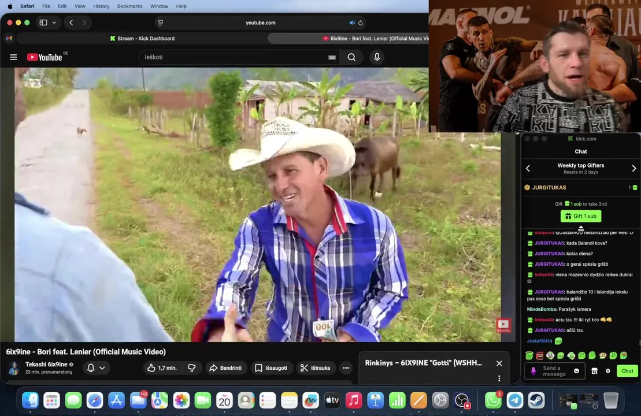Open Telegram in the Dock
641x416 pixels.
[x=514, y=400]
